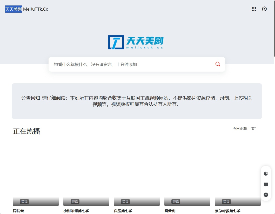Screen dimensions: 275x214
Task: Click the back-to-top arrow icon
Action: click(266, 195)
